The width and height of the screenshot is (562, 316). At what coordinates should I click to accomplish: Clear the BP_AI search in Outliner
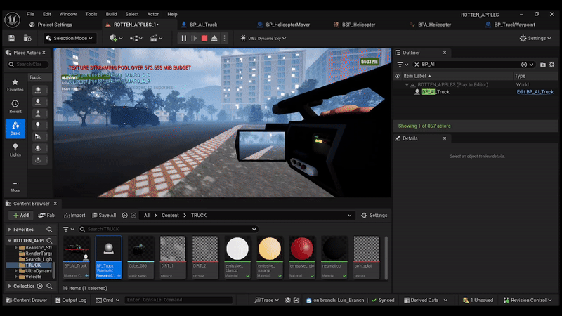pos(417,65)
